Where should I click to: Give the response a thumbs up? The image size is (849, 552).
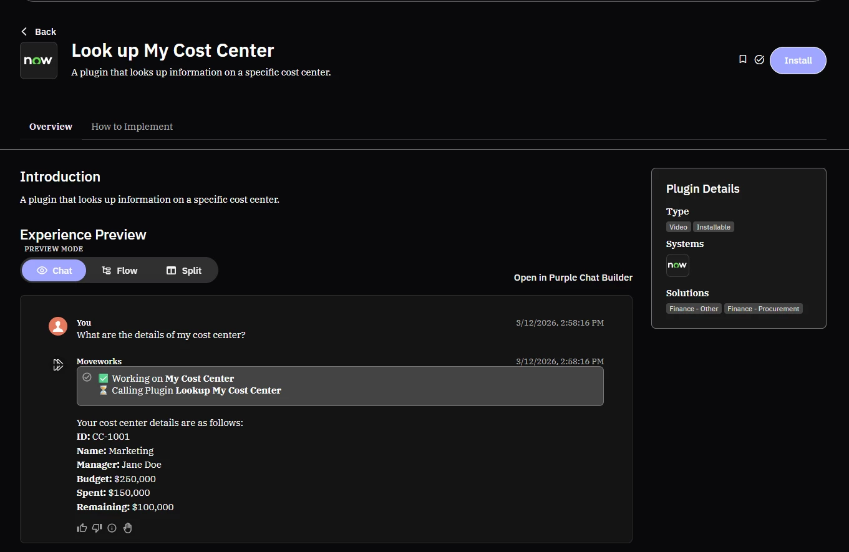pyautogui.click(x=82, y=528)
